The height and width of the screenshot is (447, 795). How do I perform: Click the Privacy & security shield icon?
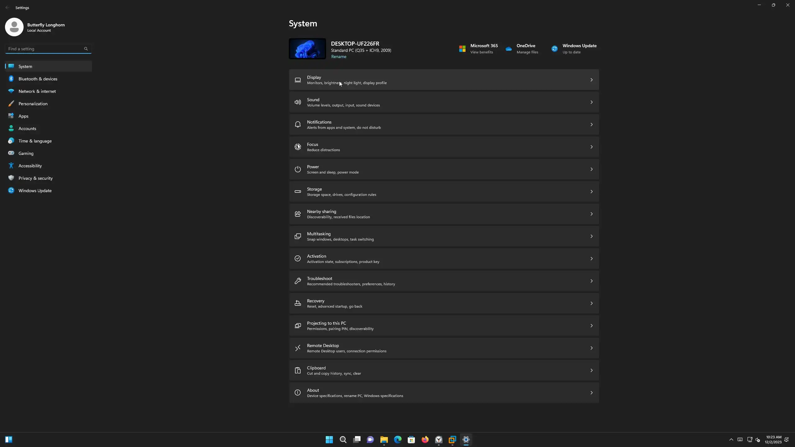(11, 178)
